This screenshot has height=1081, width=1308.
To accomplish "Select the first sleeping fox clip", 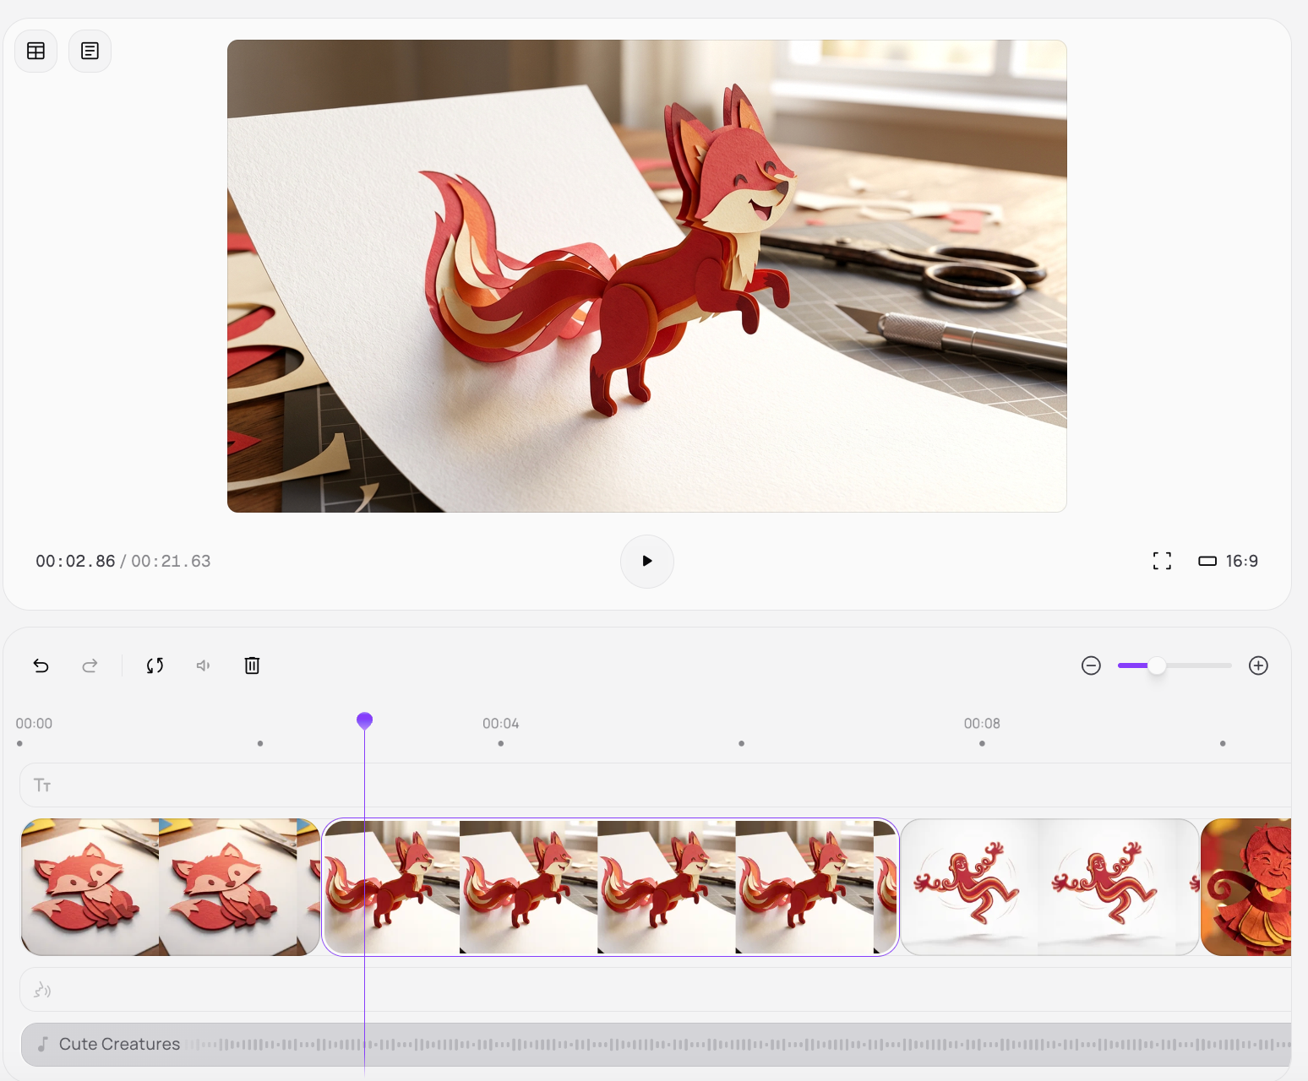I will (x=170, y=887).
